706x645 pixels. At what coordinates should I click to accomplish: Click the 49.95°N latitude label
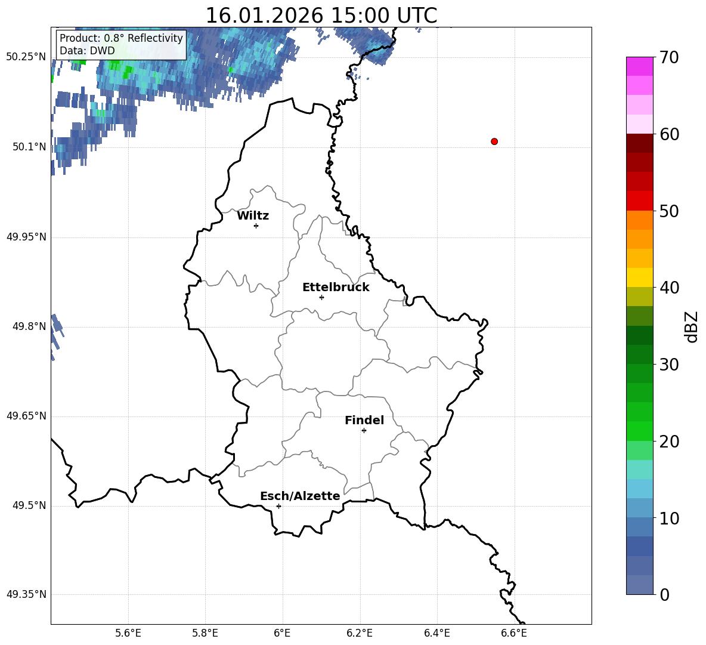(26, 237)
